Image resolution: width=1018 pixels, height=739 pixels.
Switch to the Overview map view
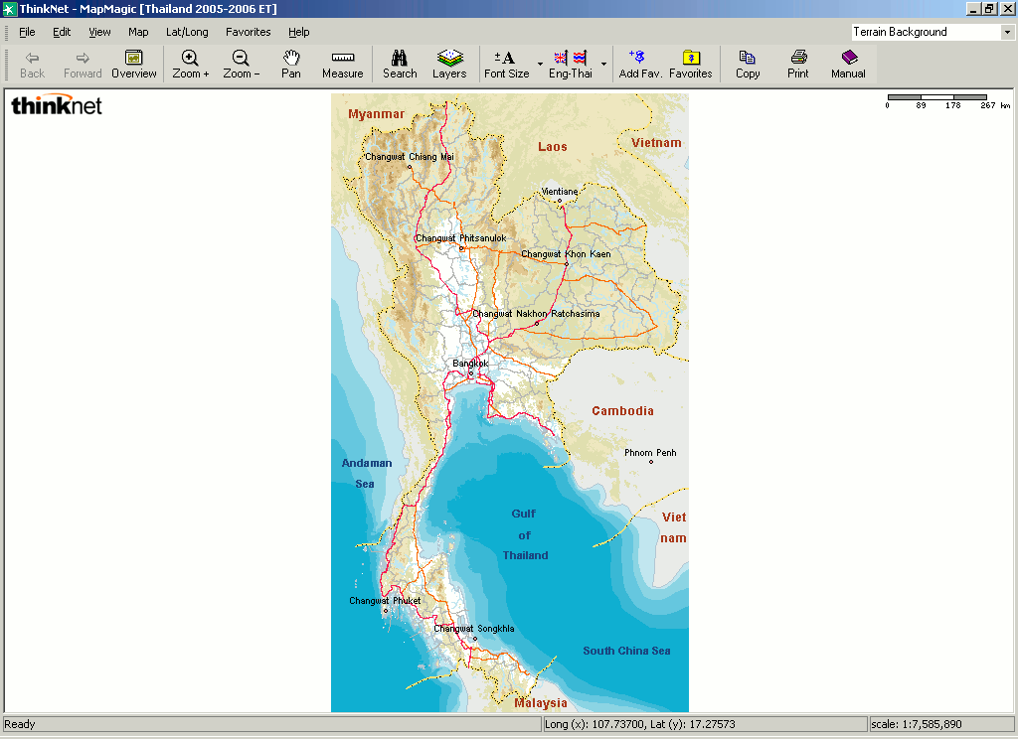133,64
